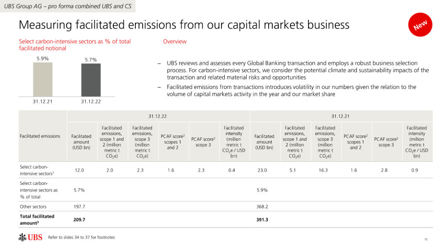Select the slide title text

point(184,25)
